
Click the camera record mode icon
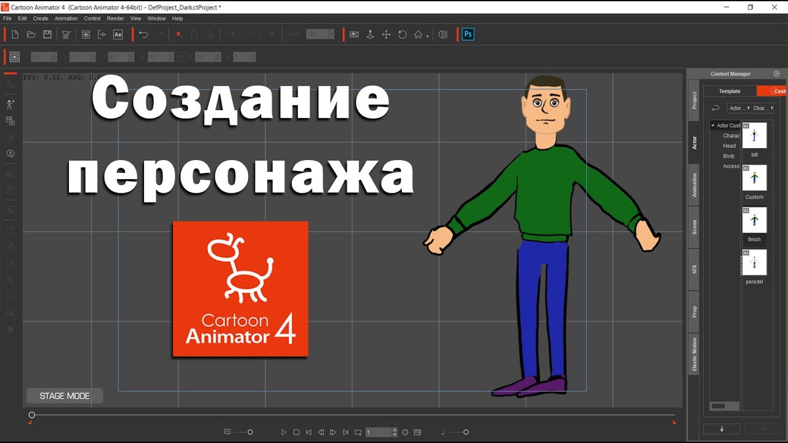pyautogui.click(x=354, y=34)
